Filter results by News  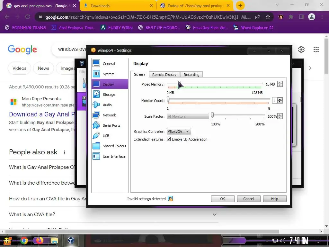[x=43, y=68]
